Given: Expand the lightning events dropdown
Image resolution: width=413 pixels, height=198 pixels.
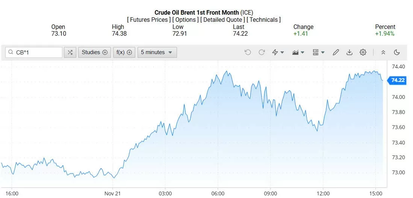Looking at the screenshot, I should tap(278, 52).
